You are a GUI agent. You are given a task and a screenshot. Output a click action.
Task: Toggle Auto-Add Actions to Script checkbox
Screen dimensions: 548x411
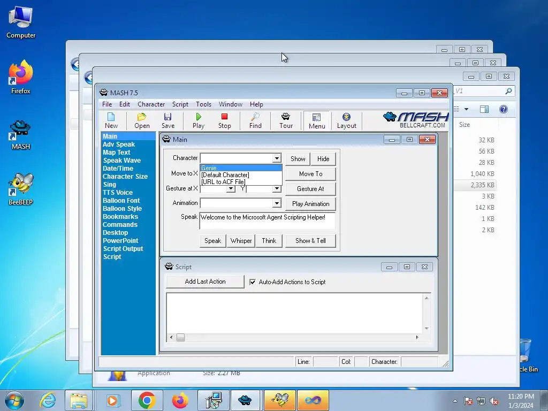coord(253,281)
